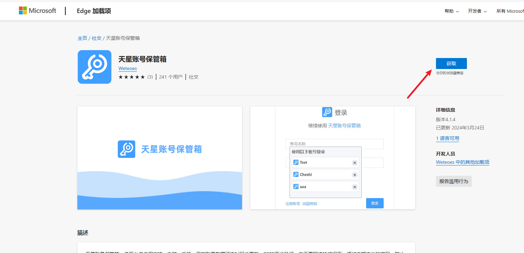
Task: Click the Microsoft logo
Action: 37,11
